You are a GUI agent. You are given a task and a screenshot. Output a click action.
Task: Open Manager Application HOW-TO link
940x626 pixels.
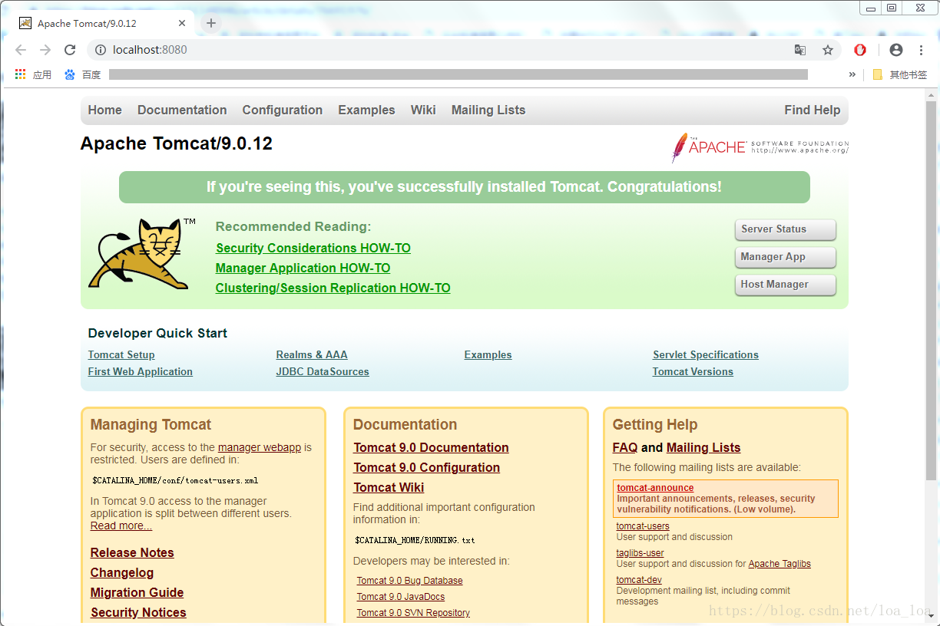[303, 268]
